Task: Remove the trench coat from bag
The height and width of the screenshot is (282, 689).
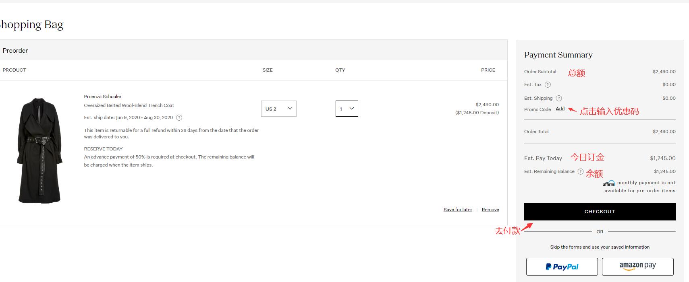Action: 490,210
